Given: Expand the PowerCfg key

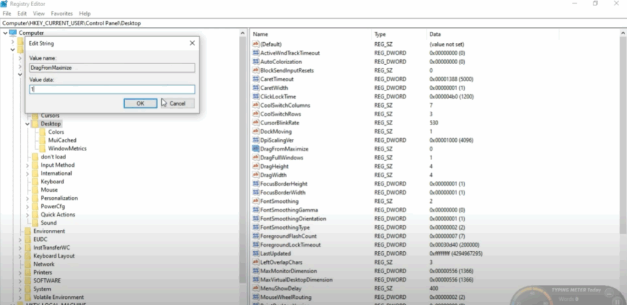Looking at the screenshot, I should click(28, 207).
